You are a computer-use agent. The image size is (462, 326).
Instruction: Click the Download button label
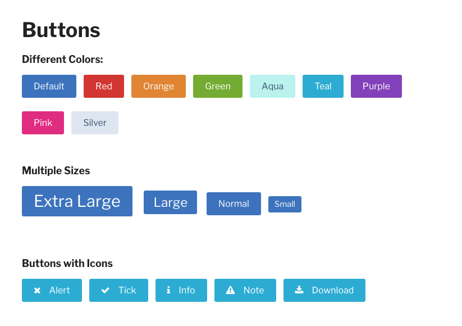coord(333,290)
